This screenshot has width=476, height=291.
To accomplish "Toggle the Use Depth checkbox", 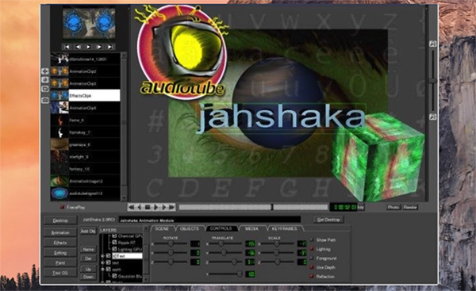I will [312, 267].
